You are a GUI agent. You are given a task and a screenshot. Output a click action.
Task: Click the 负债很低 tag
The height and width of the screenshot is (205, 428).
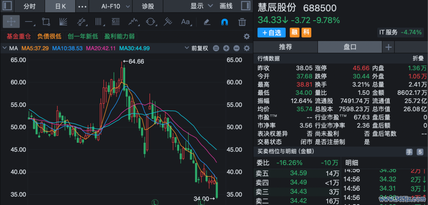tap(50, 36)
